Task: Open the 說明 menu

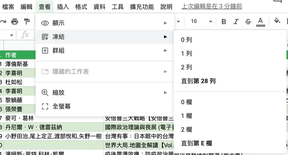Action: [x=166, y=7]
